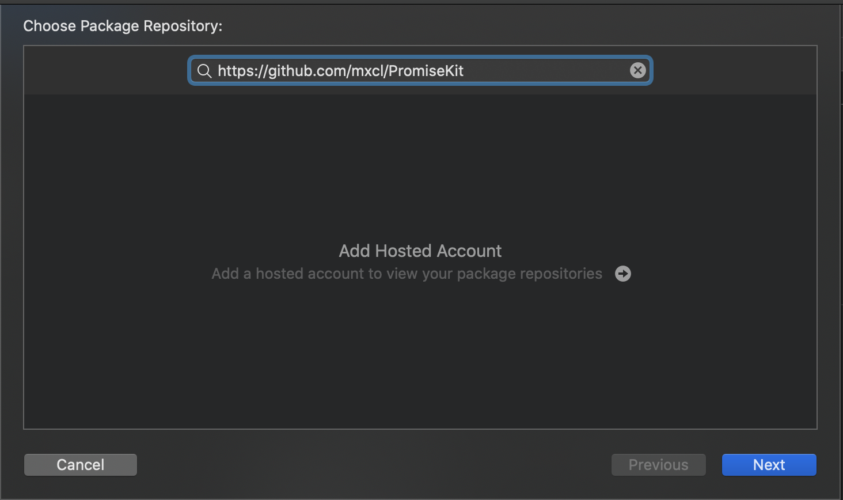The width and height of the screenshot is (843, 500).
Task: Click the Previous button
Action: click(658, 465)
